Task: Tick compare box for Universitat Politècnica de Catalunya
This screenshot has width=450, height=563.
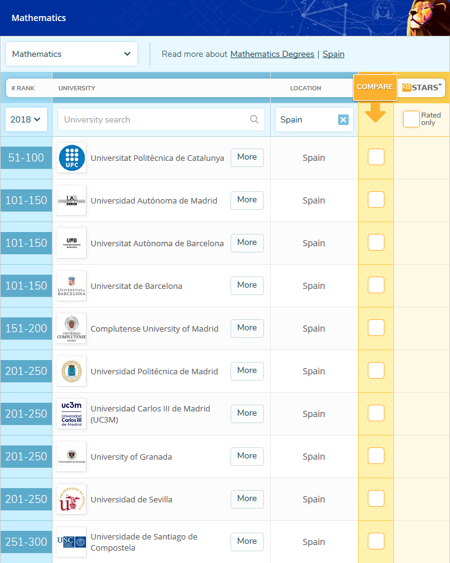Action: [x=376, y=157]
